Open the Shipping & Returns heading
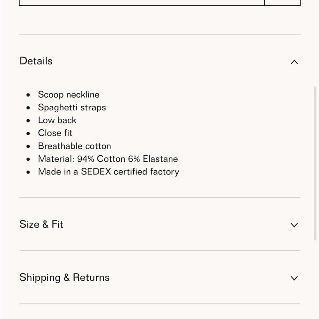 [64, 278]
